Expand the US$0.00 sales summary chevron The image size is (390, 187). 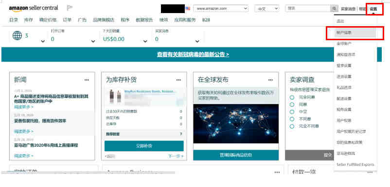[145, 41]
